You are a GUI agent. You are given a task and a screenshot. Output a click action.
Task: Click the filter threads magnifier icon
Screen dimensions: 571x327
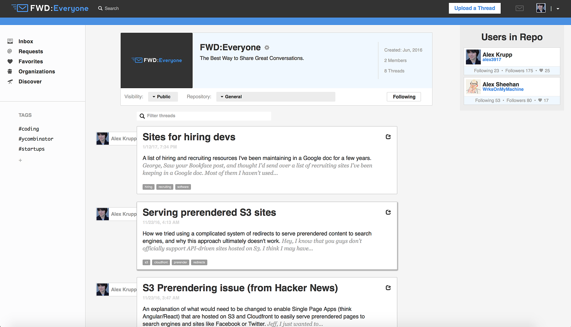pyautogui.click(x=142, y=116)
